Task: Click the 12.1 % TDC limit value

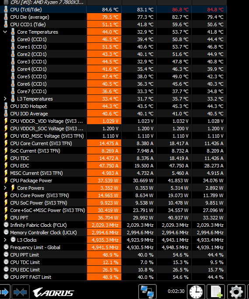Action: pyautogui.click(x=111, y=262)
